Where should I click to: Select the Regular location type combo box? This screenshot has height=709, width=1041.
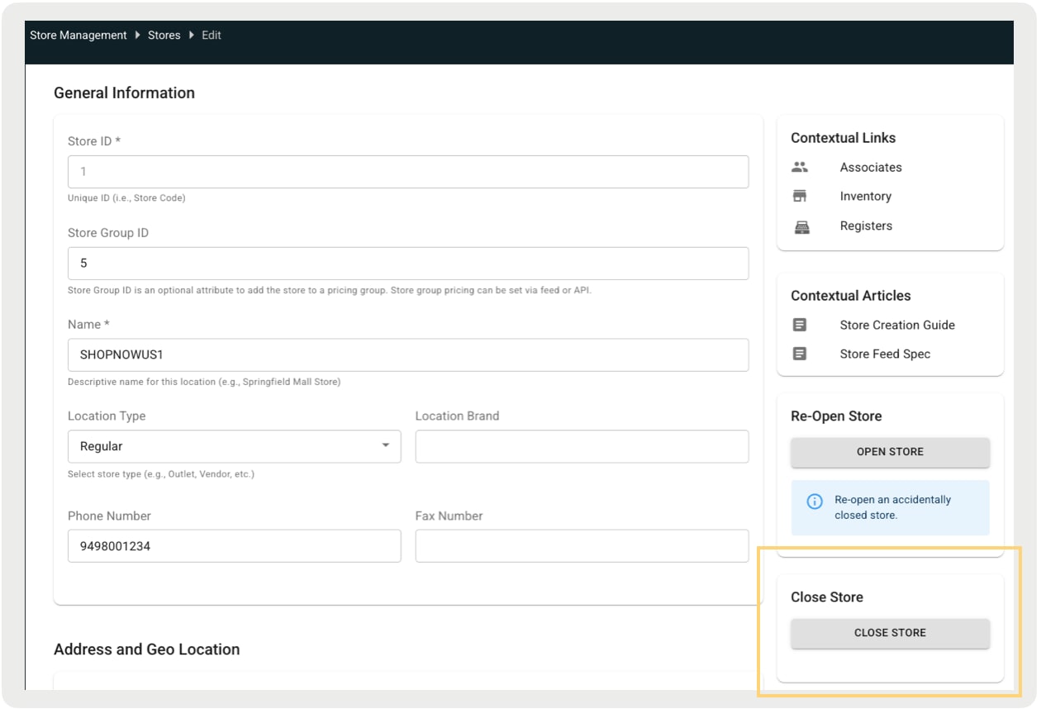click(x=223, y=446)
